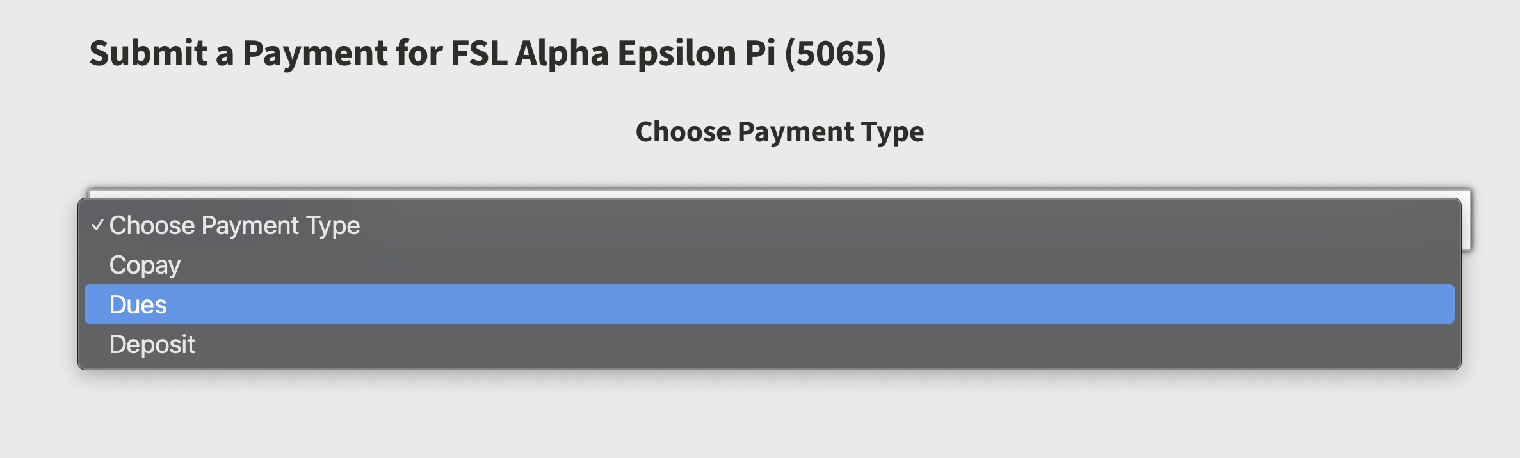
Task: Click the last option, Deposit
Action: (152, 344)
